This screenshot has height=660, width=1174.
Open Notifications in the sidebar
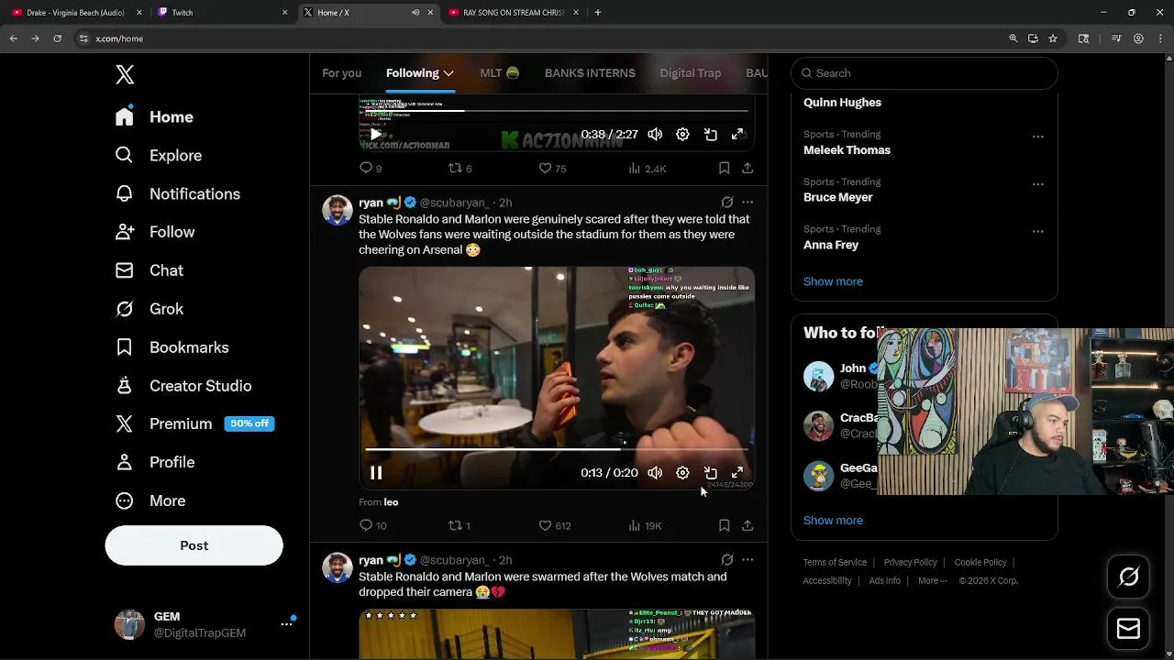177,194
